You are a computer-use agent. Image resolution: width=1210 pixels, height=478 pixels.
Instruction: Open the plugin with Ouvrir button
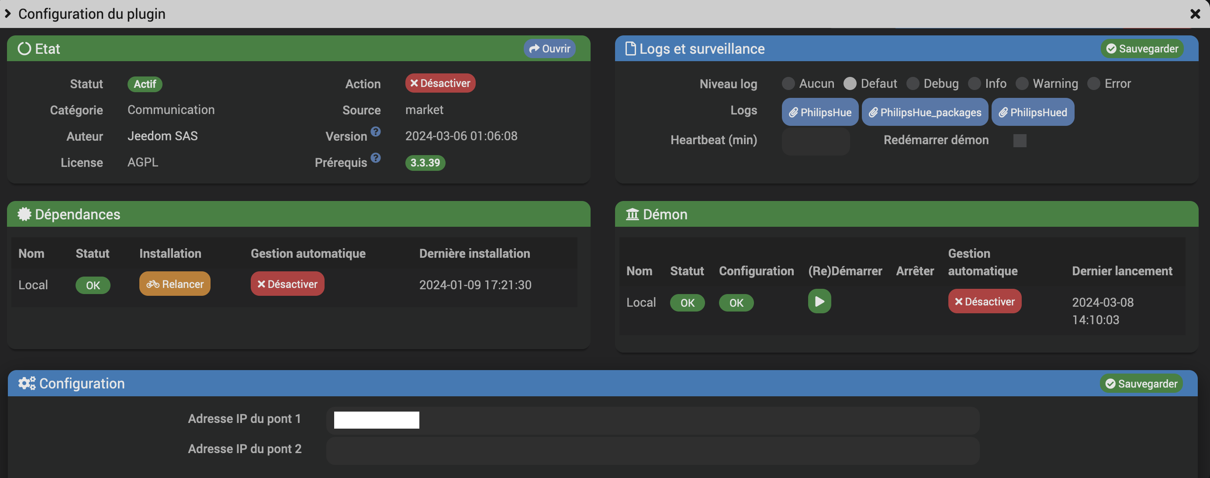click(550, 49)
